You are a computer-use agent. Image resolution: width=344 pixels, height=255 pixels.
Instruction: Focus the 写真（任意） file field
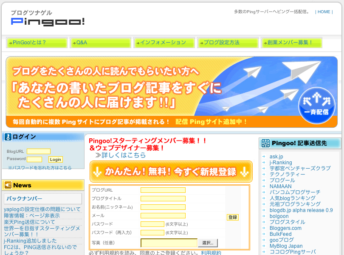point(169,243)
